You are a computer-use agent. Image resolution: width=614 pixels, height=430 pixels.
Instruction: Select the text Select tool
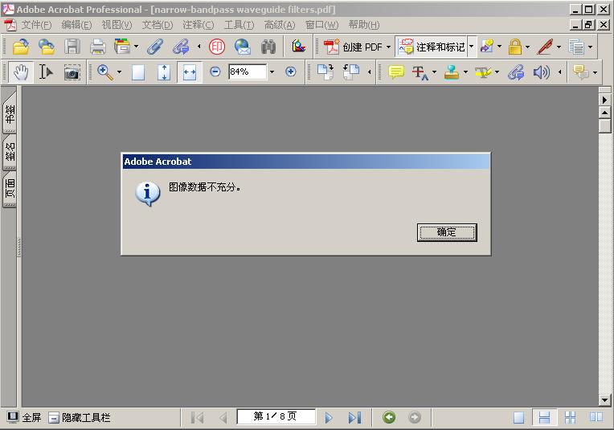tap(46, 72)
